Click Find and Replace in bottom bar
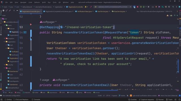The width and height of the screenshot is (181, 101). click(x=21, y=100)
